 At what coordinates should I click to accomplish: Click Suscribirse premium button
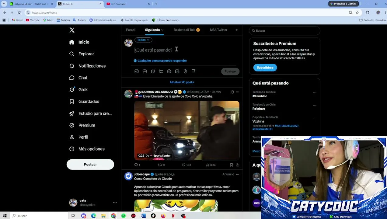[265, 68]
